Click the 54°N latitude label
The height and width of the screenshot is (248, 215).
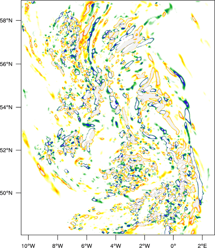click(6, 107)
